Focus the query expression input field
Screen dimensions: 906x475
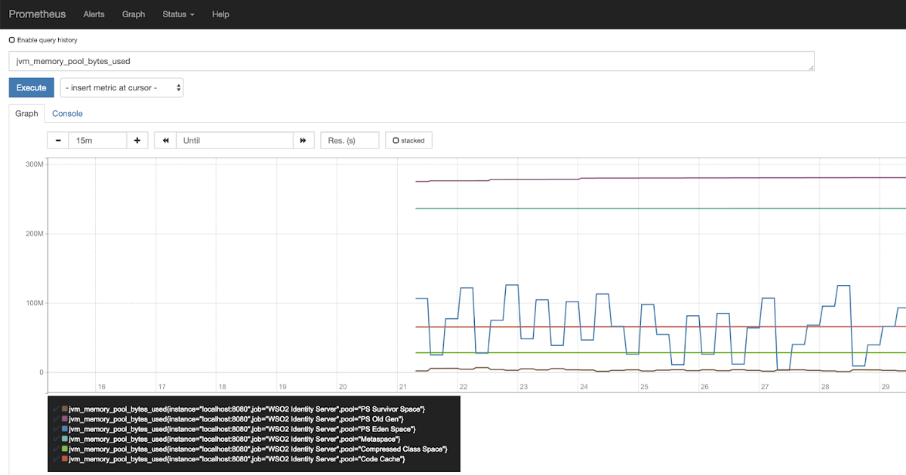click(411, 61)
